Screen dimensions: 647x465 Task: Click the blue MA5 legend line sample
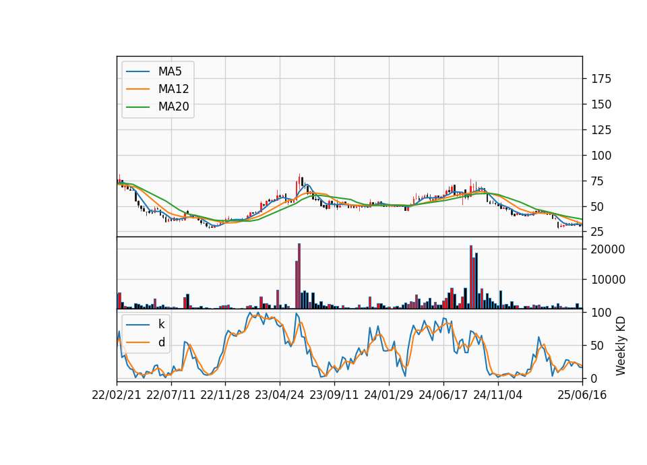(137, 72)
